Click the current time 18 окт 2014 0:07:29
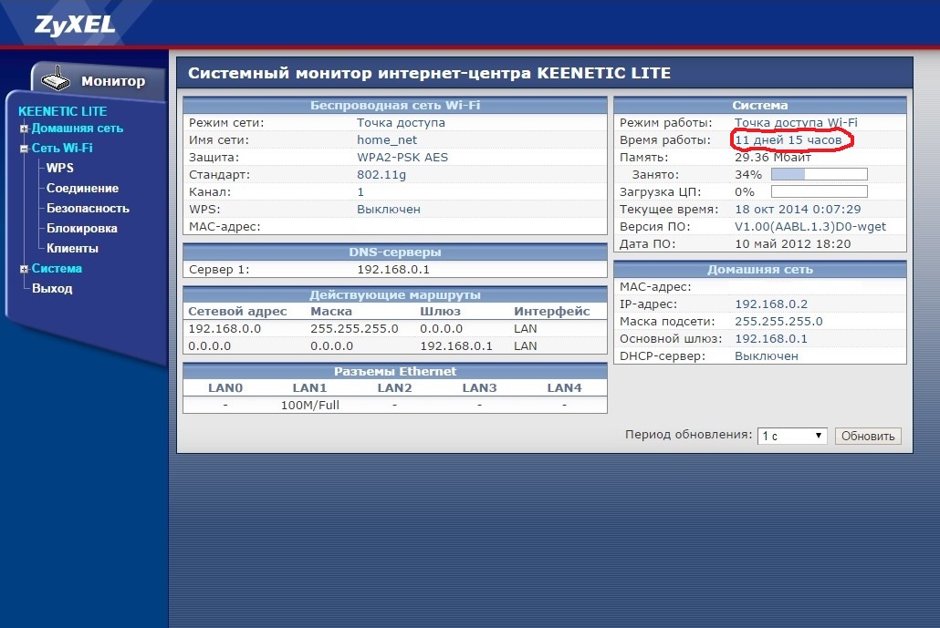Image resolution: width=940 pixels, height=628 pixels. tap(798, 210)
